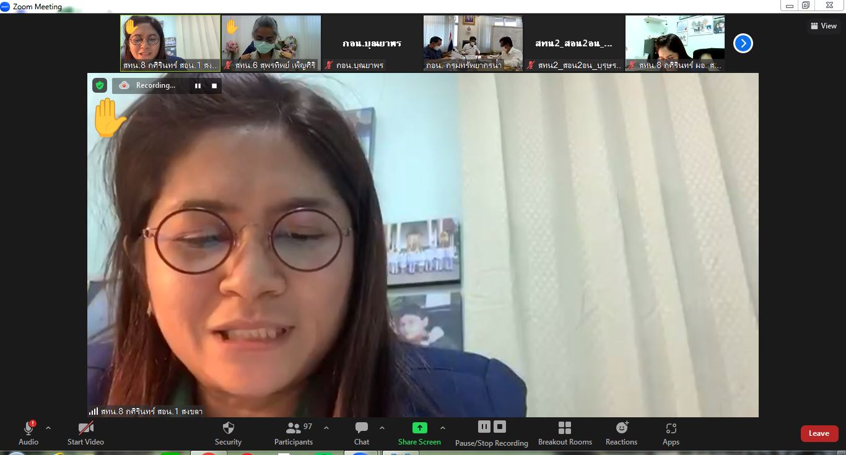Image resolution: width=846 pixels, height=455 pixels.
Task: Open Breakout Rooms
Action: 565,433
